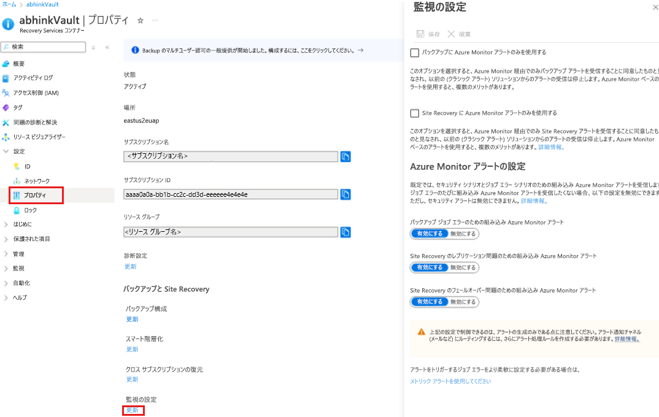Click the サブスクリプション名 text field
Screen dimensions: 659x417
point(231,156)
